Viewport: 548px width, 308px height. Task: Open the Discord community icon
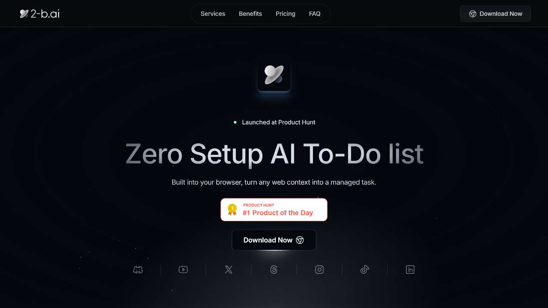click(x=138, y=269)
